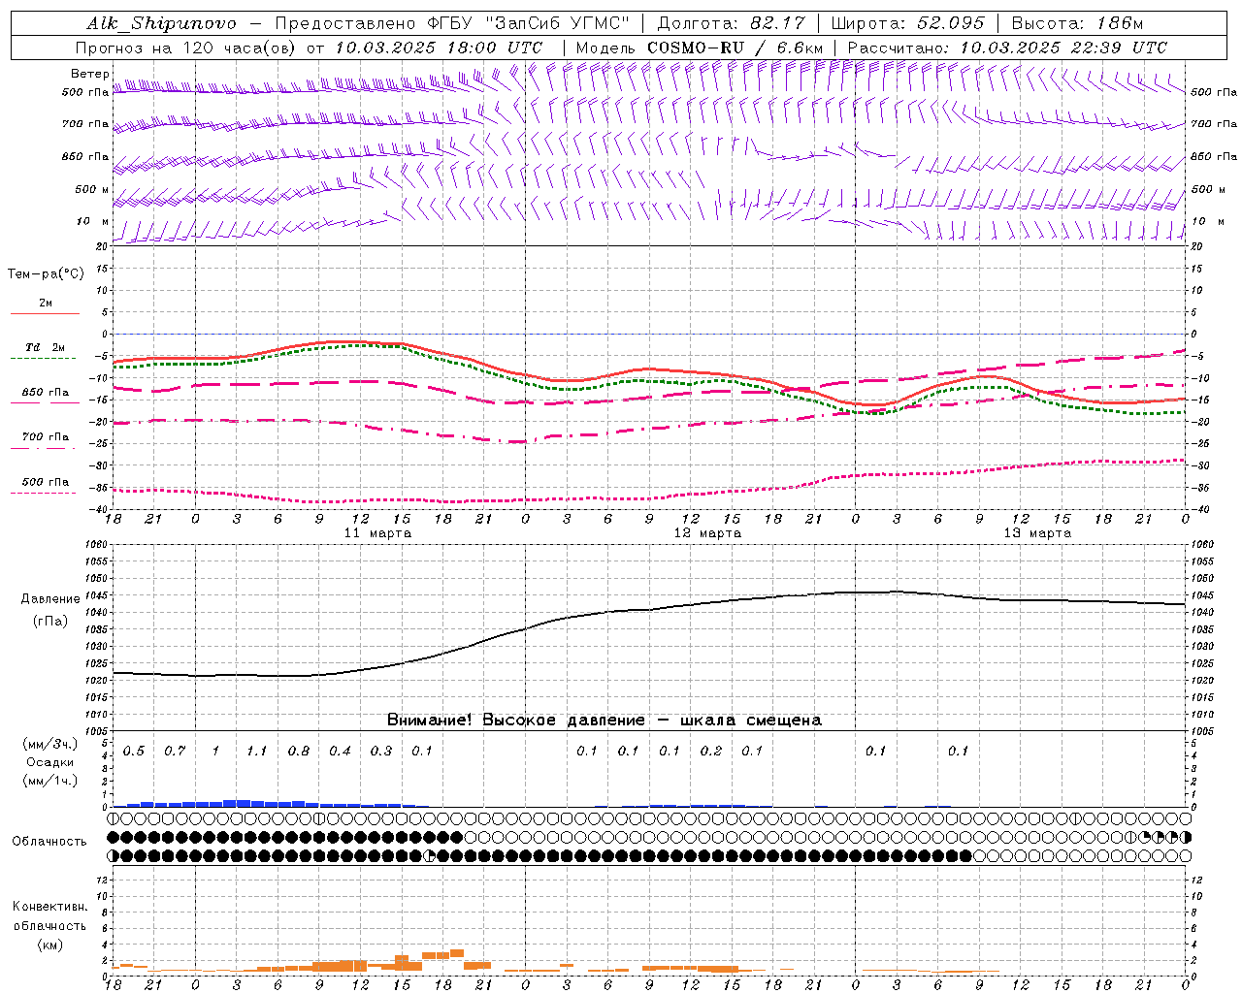Click the Облачность cloud cover label
This screenshot has height=993, width=1242.
click(49, 841)
